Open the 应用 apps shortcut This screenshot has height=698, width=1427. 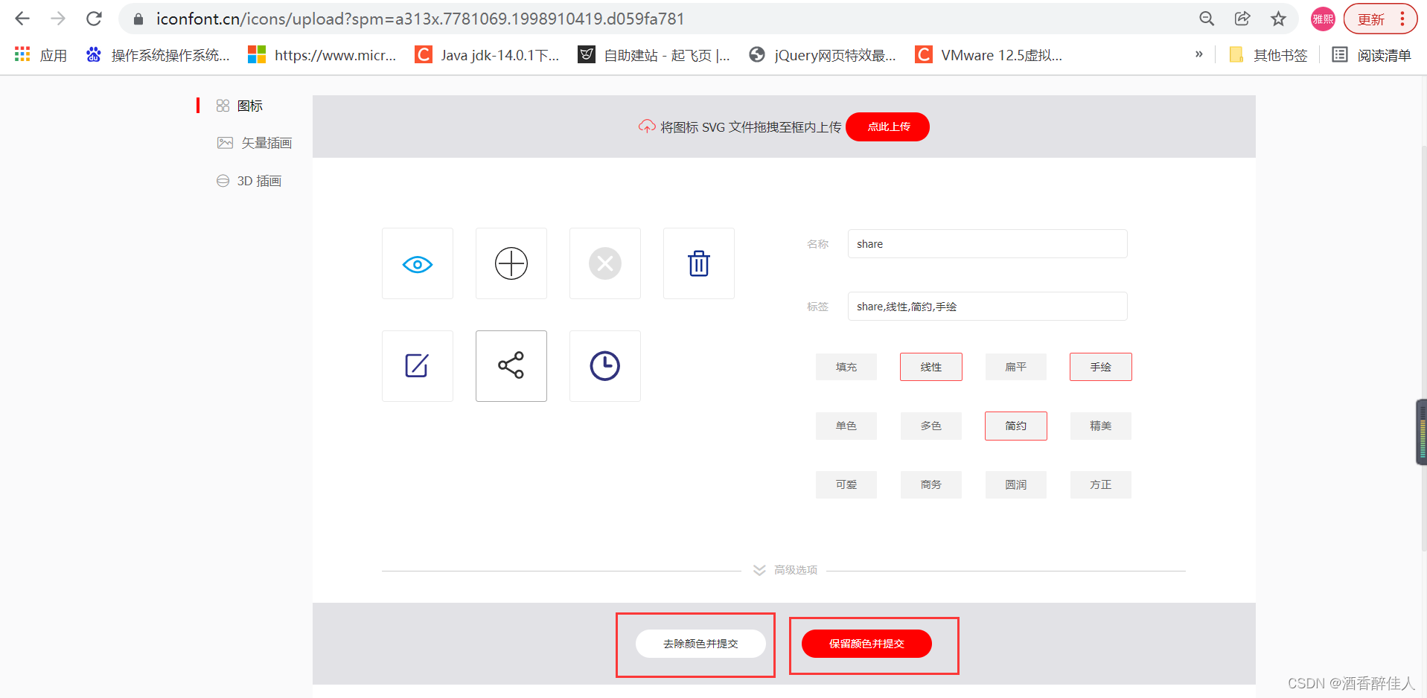[x=41, y=55]
